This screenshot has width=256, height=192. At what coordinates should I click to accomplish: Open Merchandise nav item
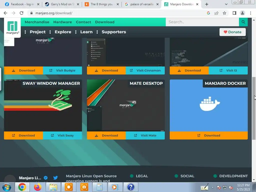(37, 22)
